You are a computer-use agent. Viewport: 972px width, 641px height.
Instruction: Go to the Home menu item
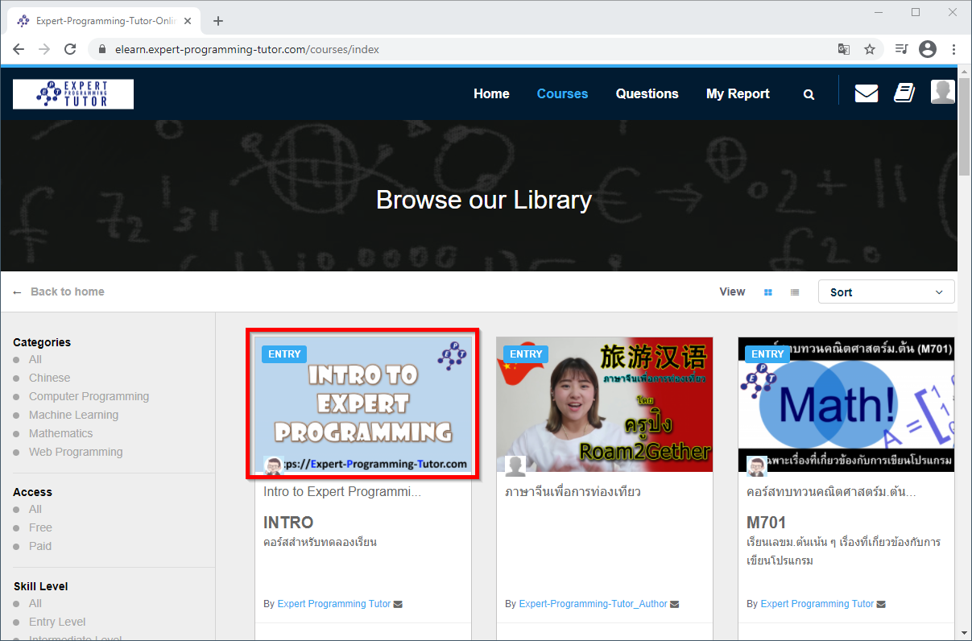coord(491,93)
